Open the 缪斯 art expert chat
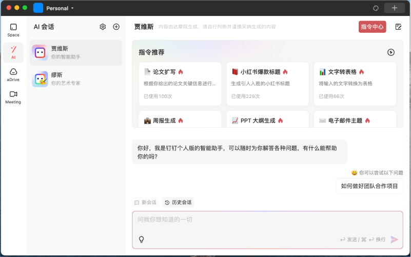The height and width of the screenshot is (257, 411). pos(75,79)
